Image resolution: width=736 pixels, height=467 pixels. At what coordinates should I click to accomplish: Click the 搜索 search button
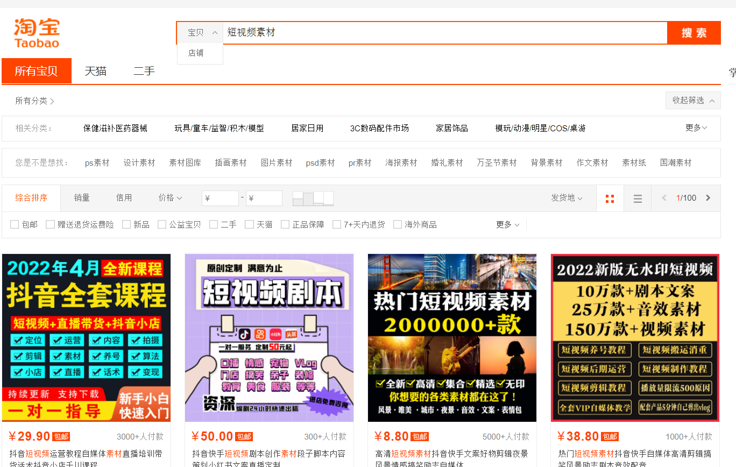[694, 33]
